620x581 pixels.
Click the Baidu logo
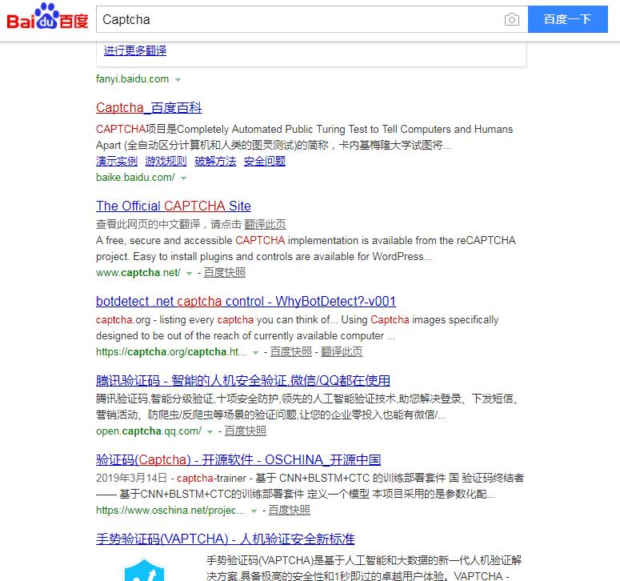47,17
